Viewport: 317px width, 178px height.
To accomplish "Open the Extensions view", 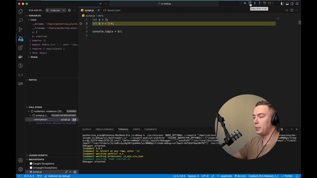I will coord(20,47).
